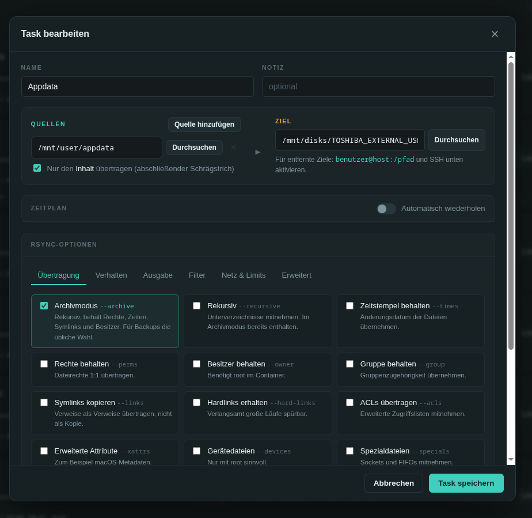Check Besitzer behalten --owner option

pos(197,364)
